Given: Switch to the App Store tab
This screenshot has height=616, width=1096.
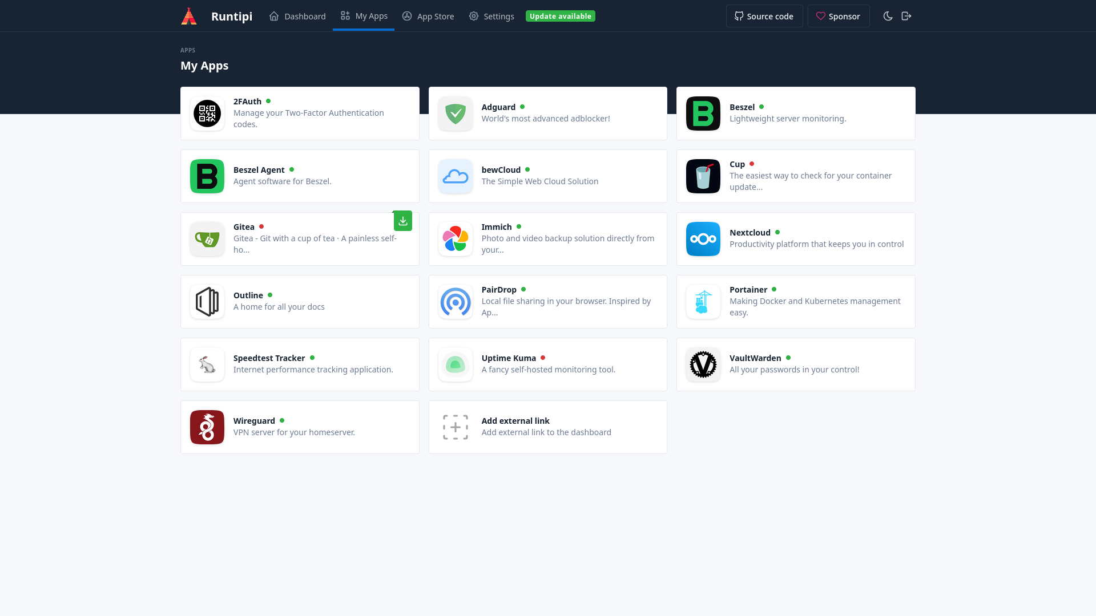Looking at the screenshot, I should coord(428,16).
